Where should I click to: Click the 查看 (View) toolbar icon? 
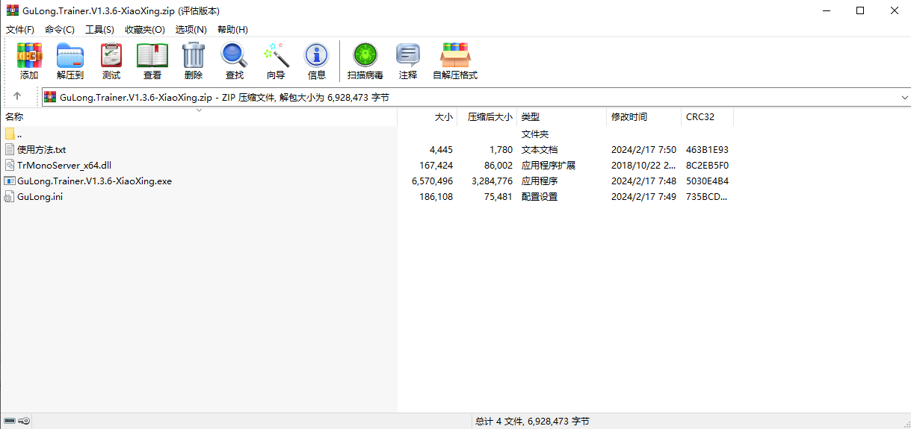152,55
